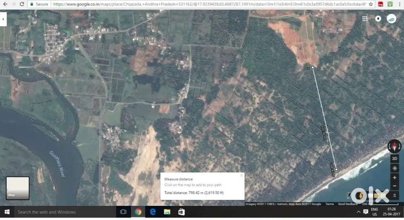
Task: Toggle the 3D view
Action: click(x=394, y=158)
